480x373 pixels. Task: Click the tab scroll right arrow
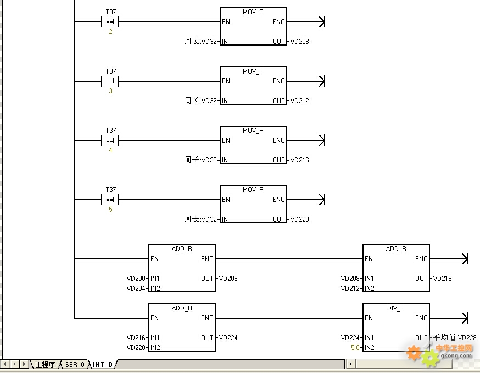coord(14,364)
